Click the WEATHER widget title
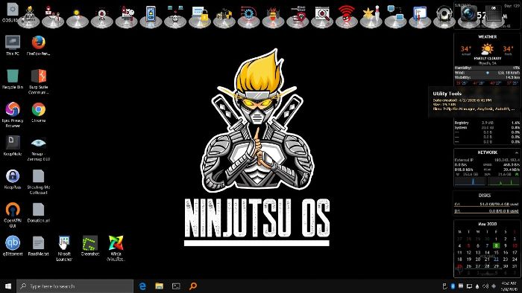This screenshot has height=293, width=522. pyautogui.click(x=488, y=37)
